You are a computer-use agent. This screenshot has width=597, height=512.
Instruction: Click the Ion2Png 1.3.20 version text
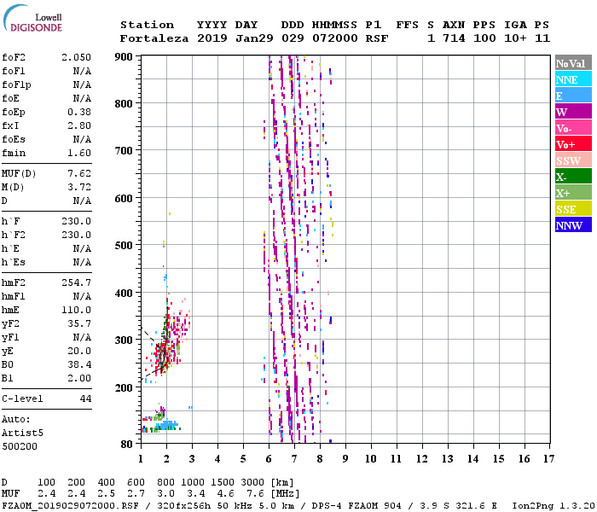[x=553, y=505]
